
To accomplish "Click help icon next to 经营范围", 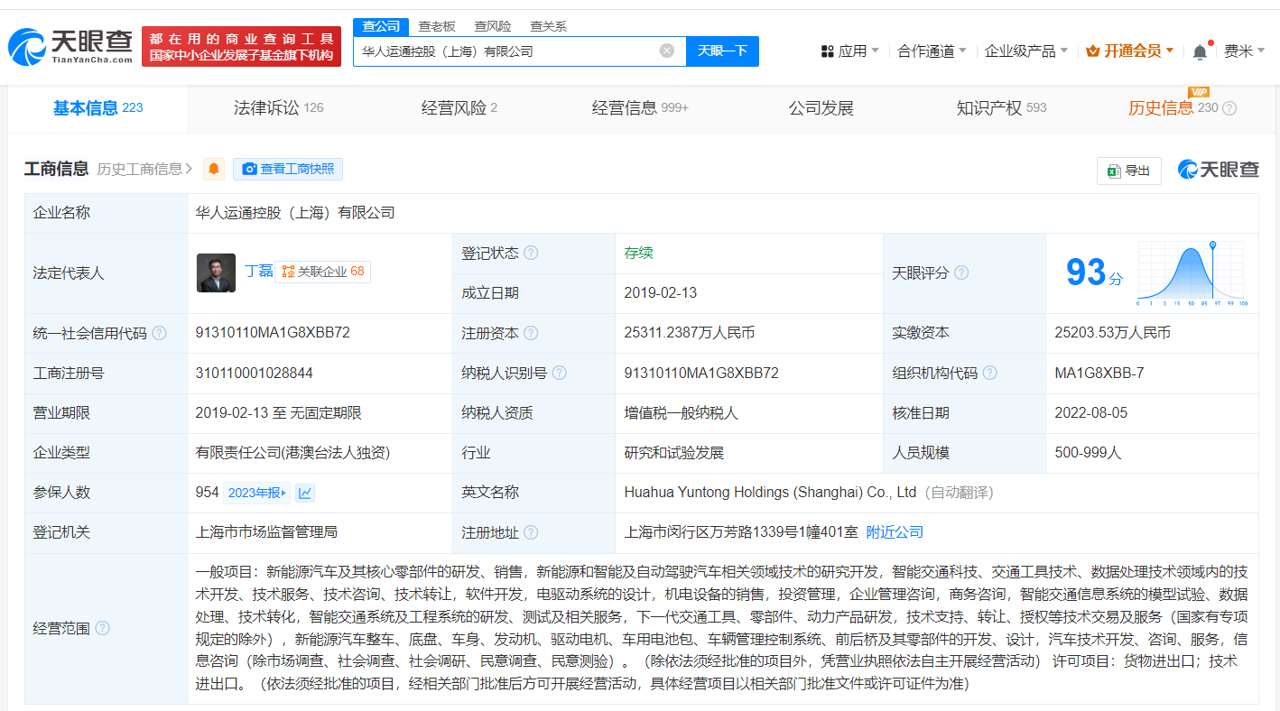I will [x=102, y=628].
